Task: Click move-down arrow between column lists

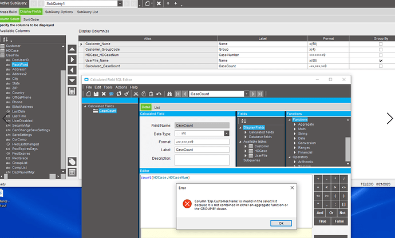Action: click(x=72, y=80)
